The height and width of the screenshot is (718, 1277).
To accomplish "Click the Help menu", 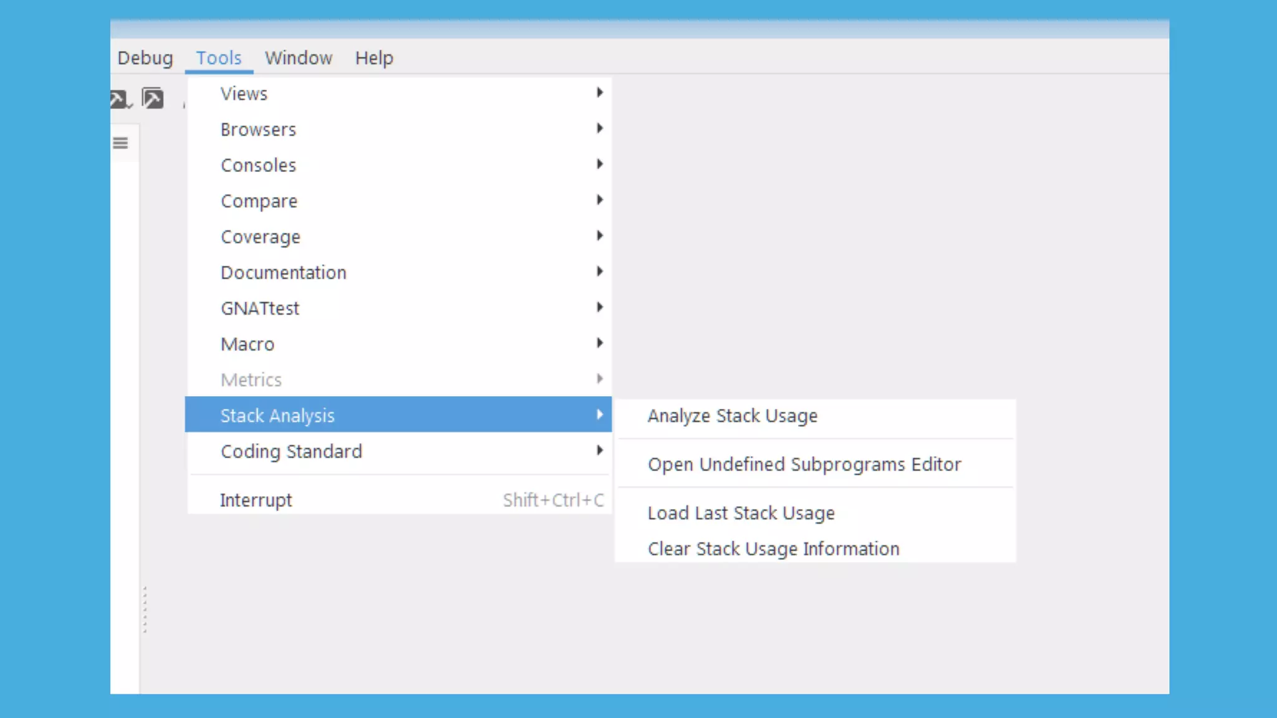I will (373, 58).
